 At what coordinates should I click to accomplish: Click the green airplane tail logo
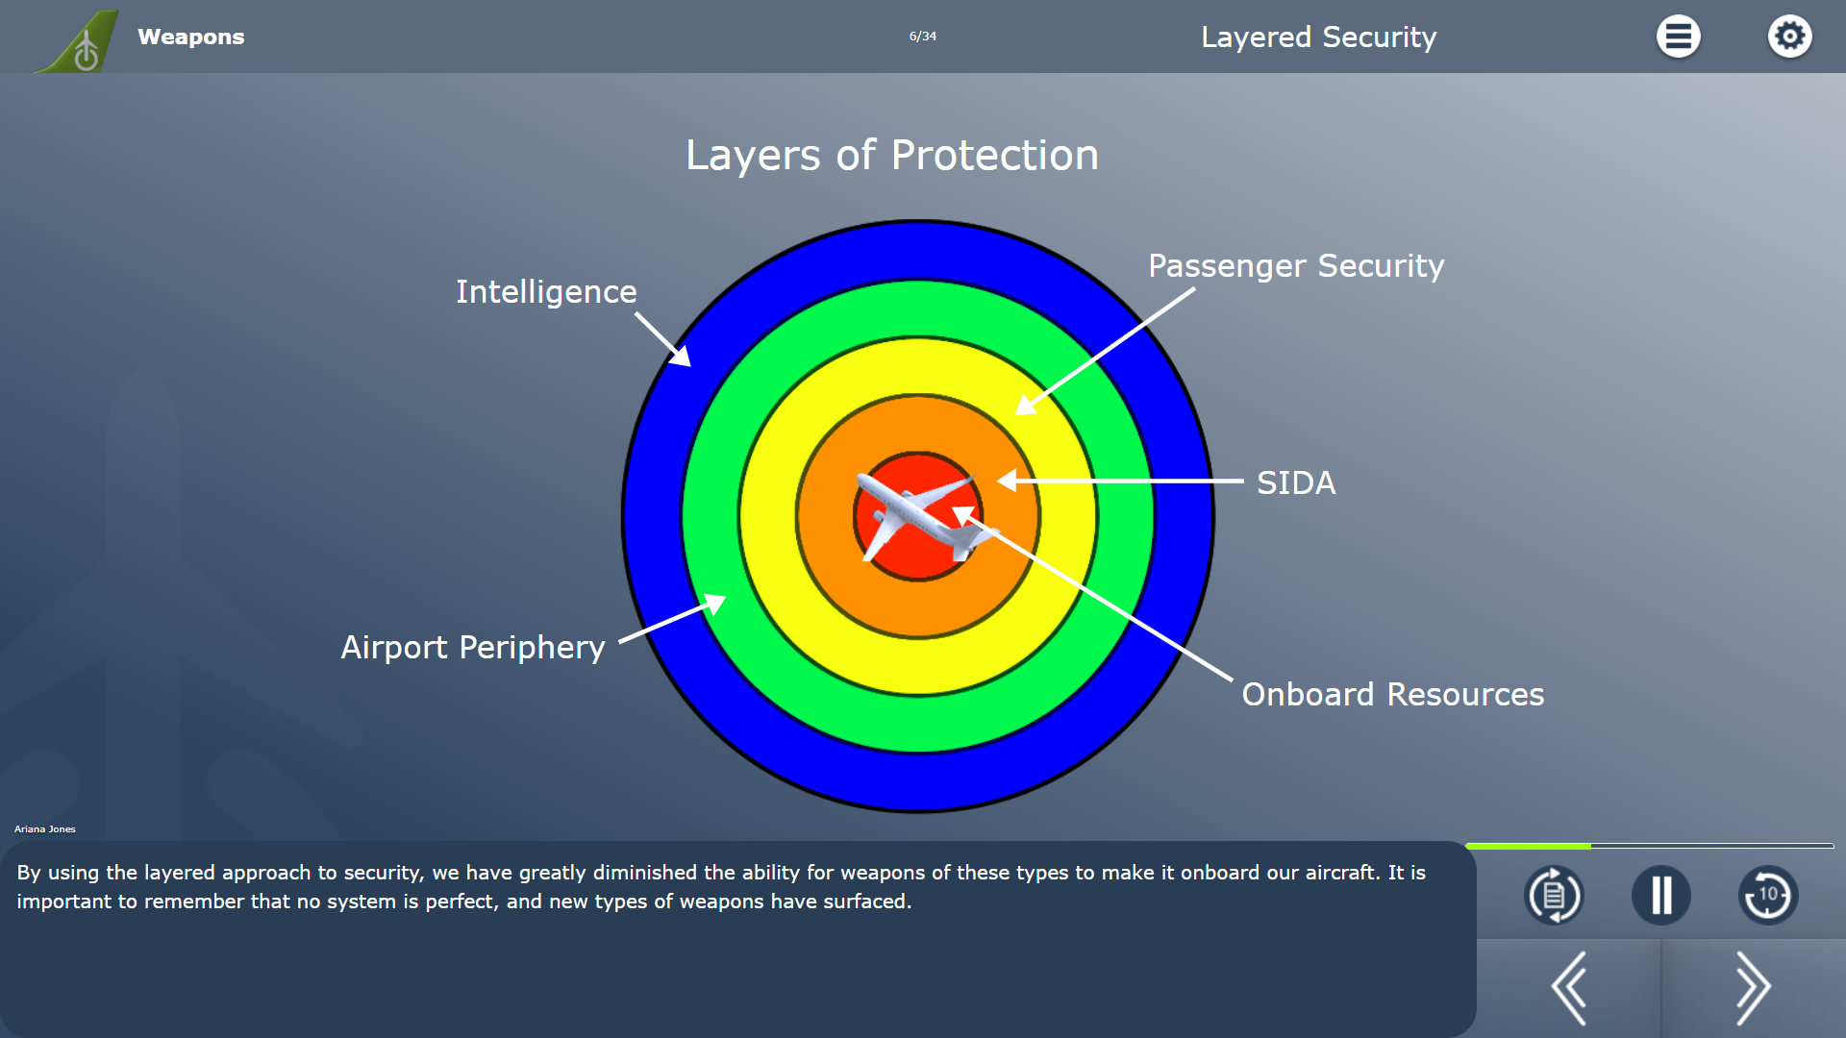[x=77, y=40]
